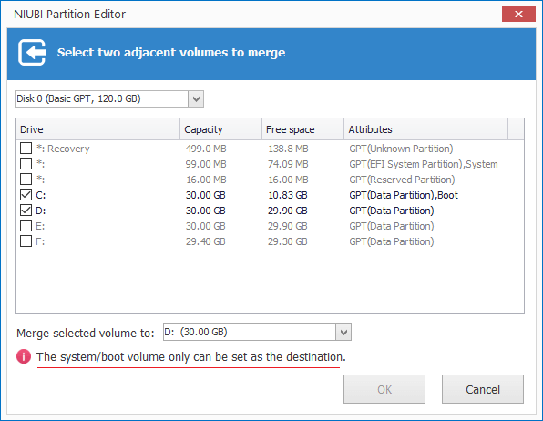The width and height of the screenshot is (543, 421).
Task: Sort by the Attributes column header
Action: (426, 129)
